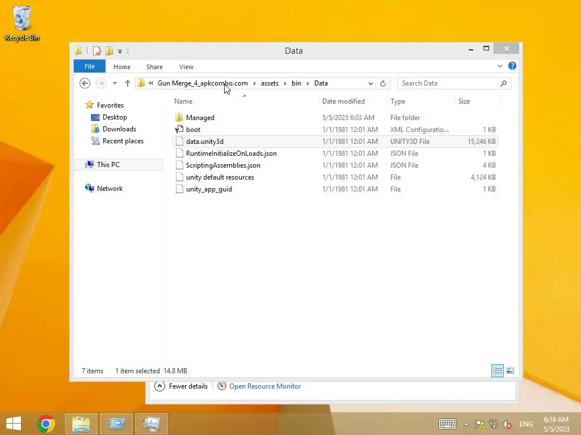
Task: Open the clock showing 6:16 AM
Action: tap(556, 424)
